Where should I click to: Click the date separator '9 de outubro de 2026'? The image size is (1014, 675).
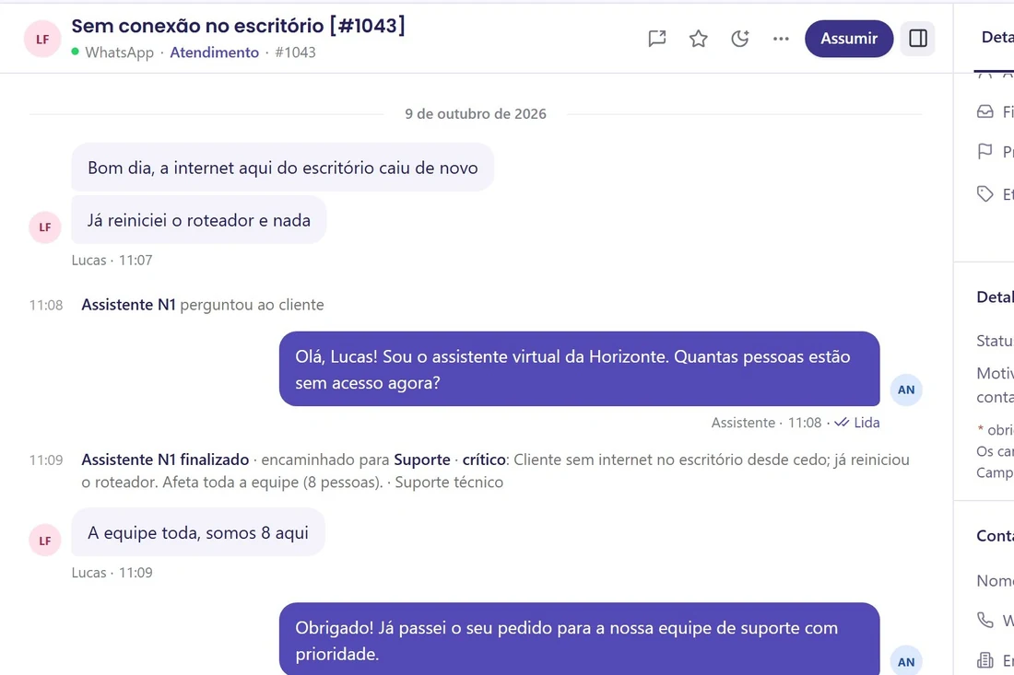pyautogui.click(x=476, y=113)
